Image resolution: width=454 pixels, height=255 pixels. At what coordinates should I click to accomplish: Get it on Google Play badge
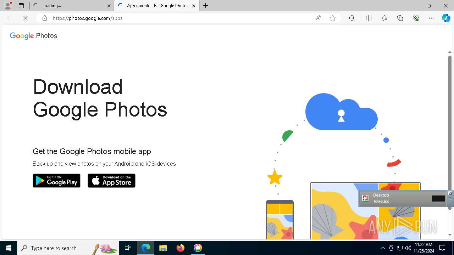56,181
